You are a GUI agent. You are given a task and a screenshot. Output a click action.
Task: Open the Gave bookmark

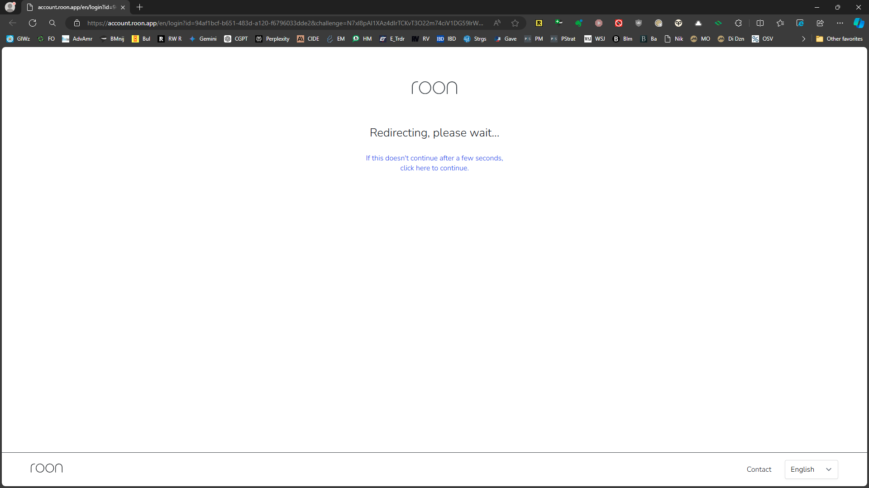tap(506, 39)
